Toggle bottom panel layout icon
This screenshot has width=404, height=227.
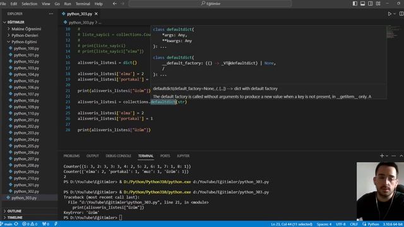click(x=362, y=4)
